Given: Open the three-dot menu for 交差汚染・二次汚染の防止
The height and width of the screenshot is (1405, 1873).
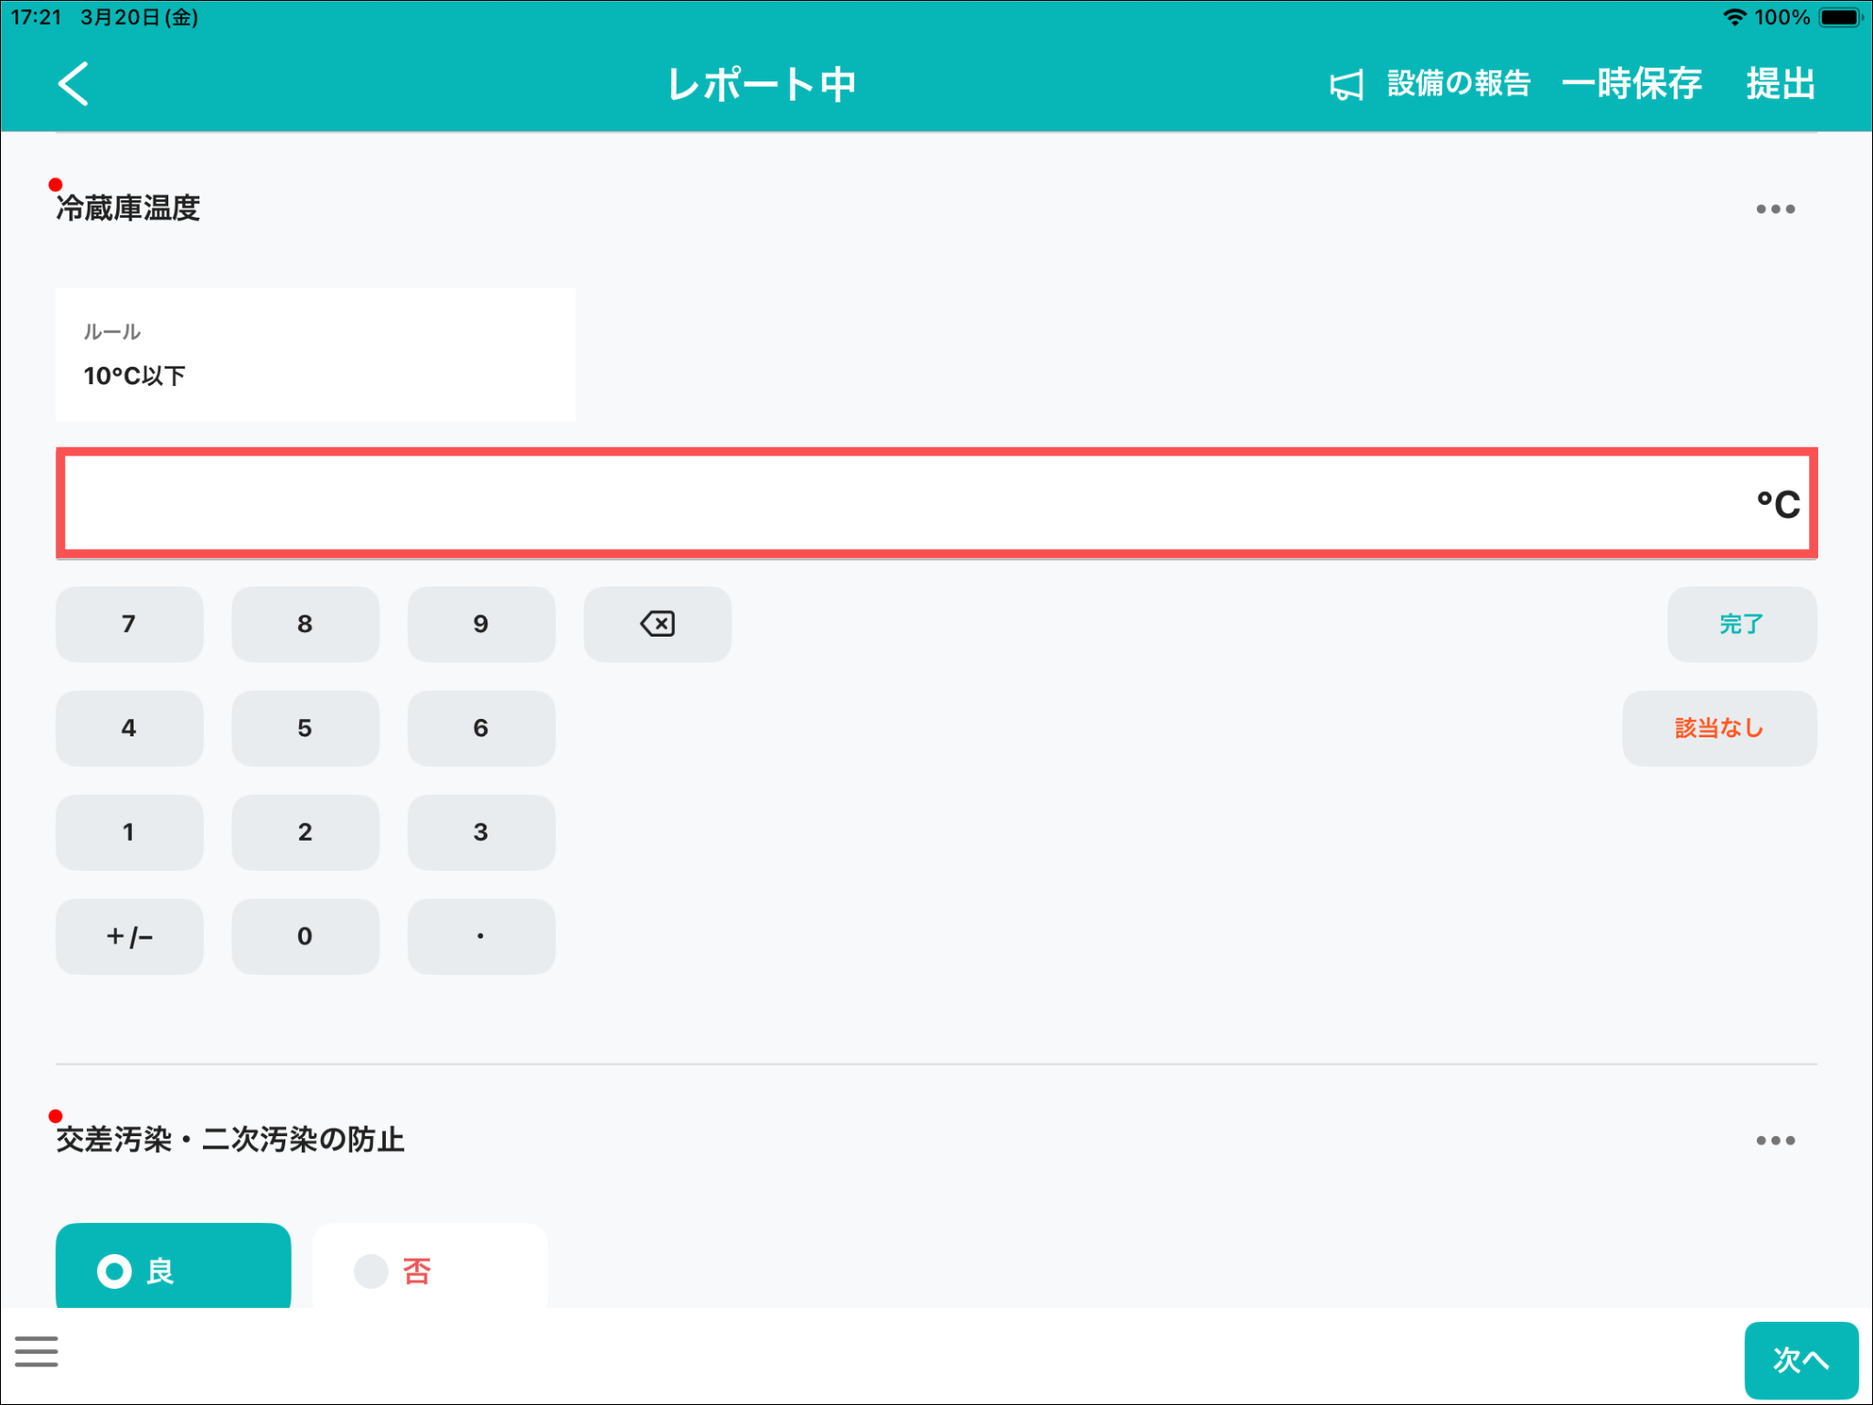Looking at the screenshot, I should (x=1774, y=1141).
